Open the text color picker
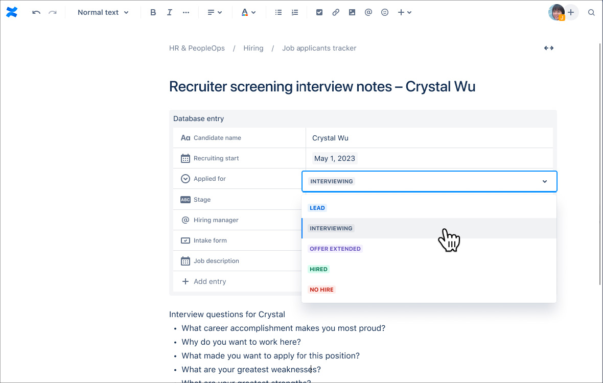Image resolution: width=603 pixels, height=383 pixels. tap(248, 12)
